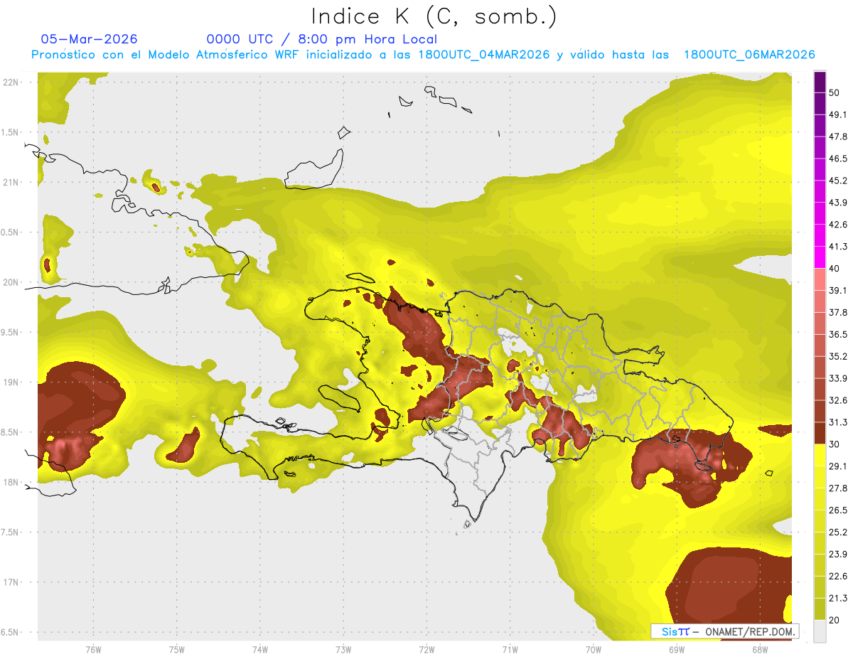Click the "Indice K (C, somb.)" title

435,16
